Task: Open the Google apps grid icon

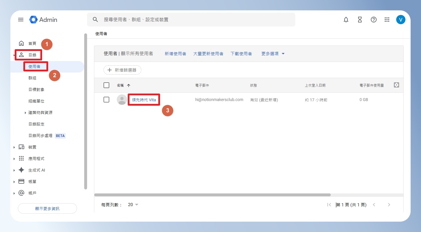Action: point(387,20)
